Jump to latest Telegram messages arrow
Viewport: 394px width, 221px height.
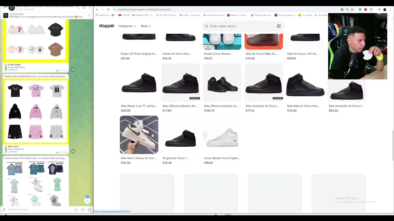87,200
